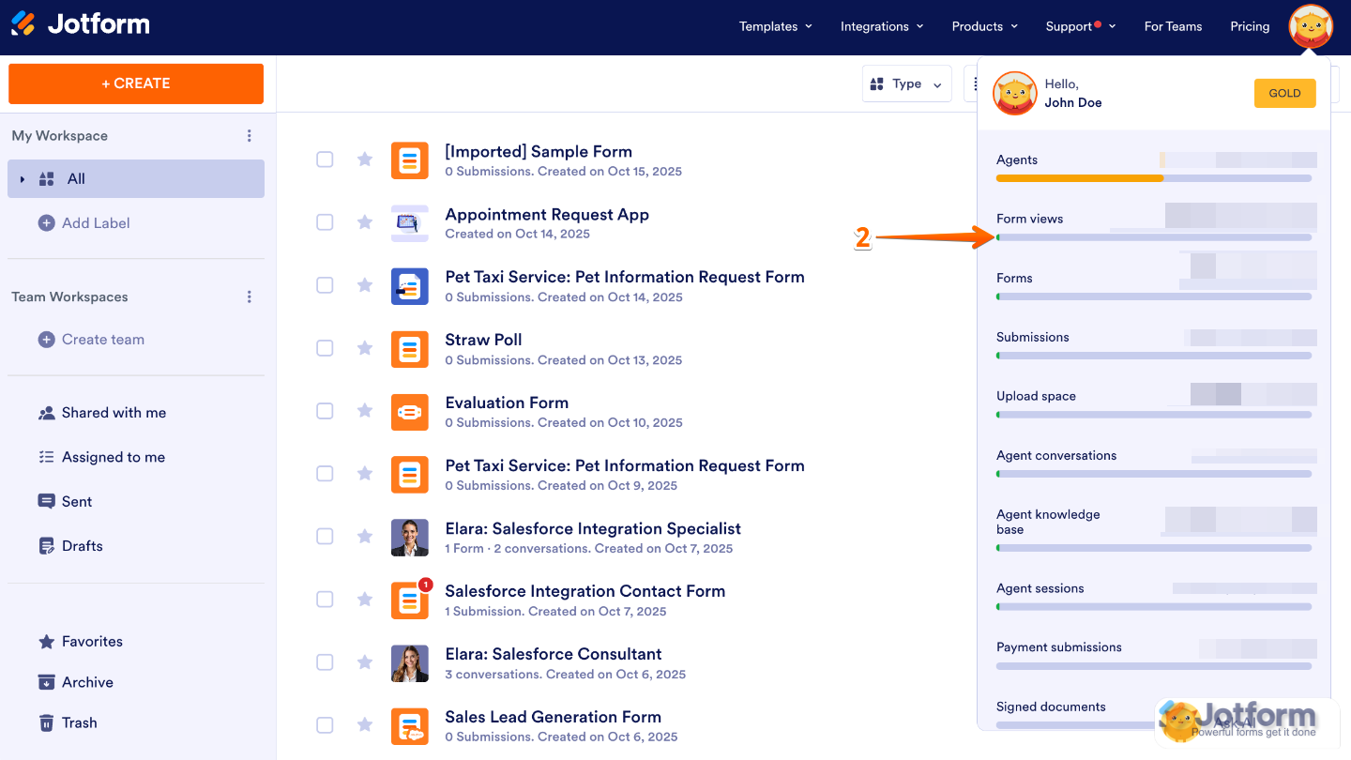
Task: Expand the All workspace tree arrow
Action: click(x=23, y=179)
